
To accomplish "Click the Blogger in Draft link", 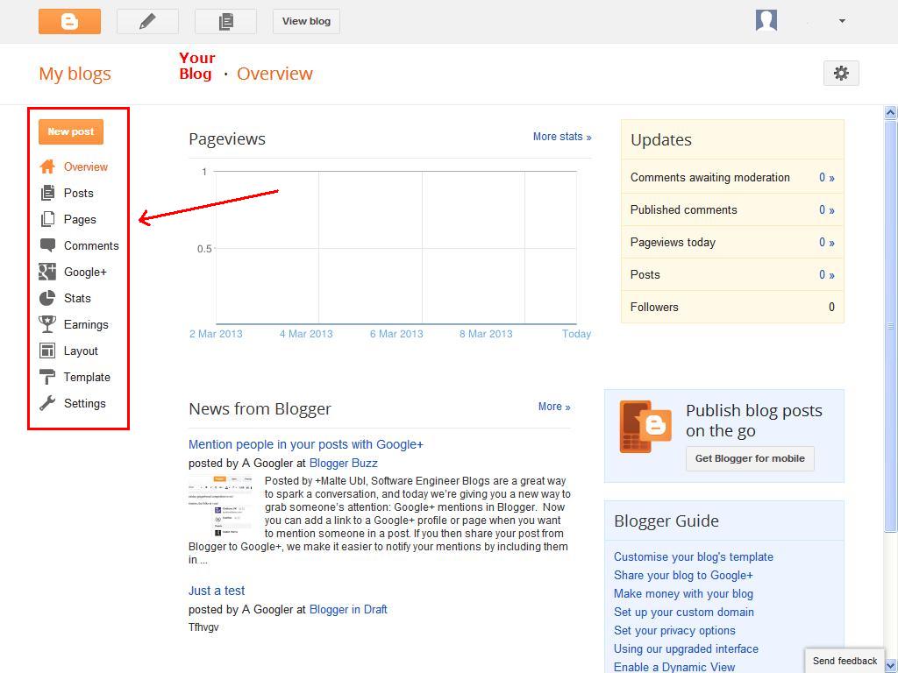I will coord(348,610).
